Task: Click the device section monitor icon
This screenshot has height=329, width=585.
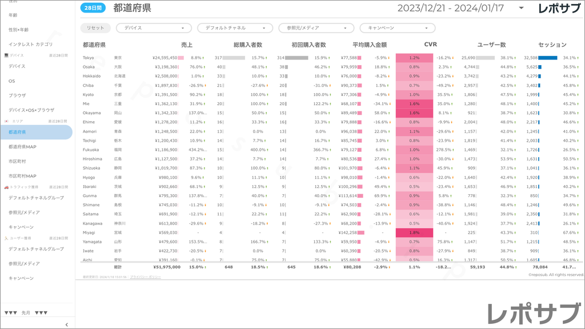Action: tap(6, 55)
